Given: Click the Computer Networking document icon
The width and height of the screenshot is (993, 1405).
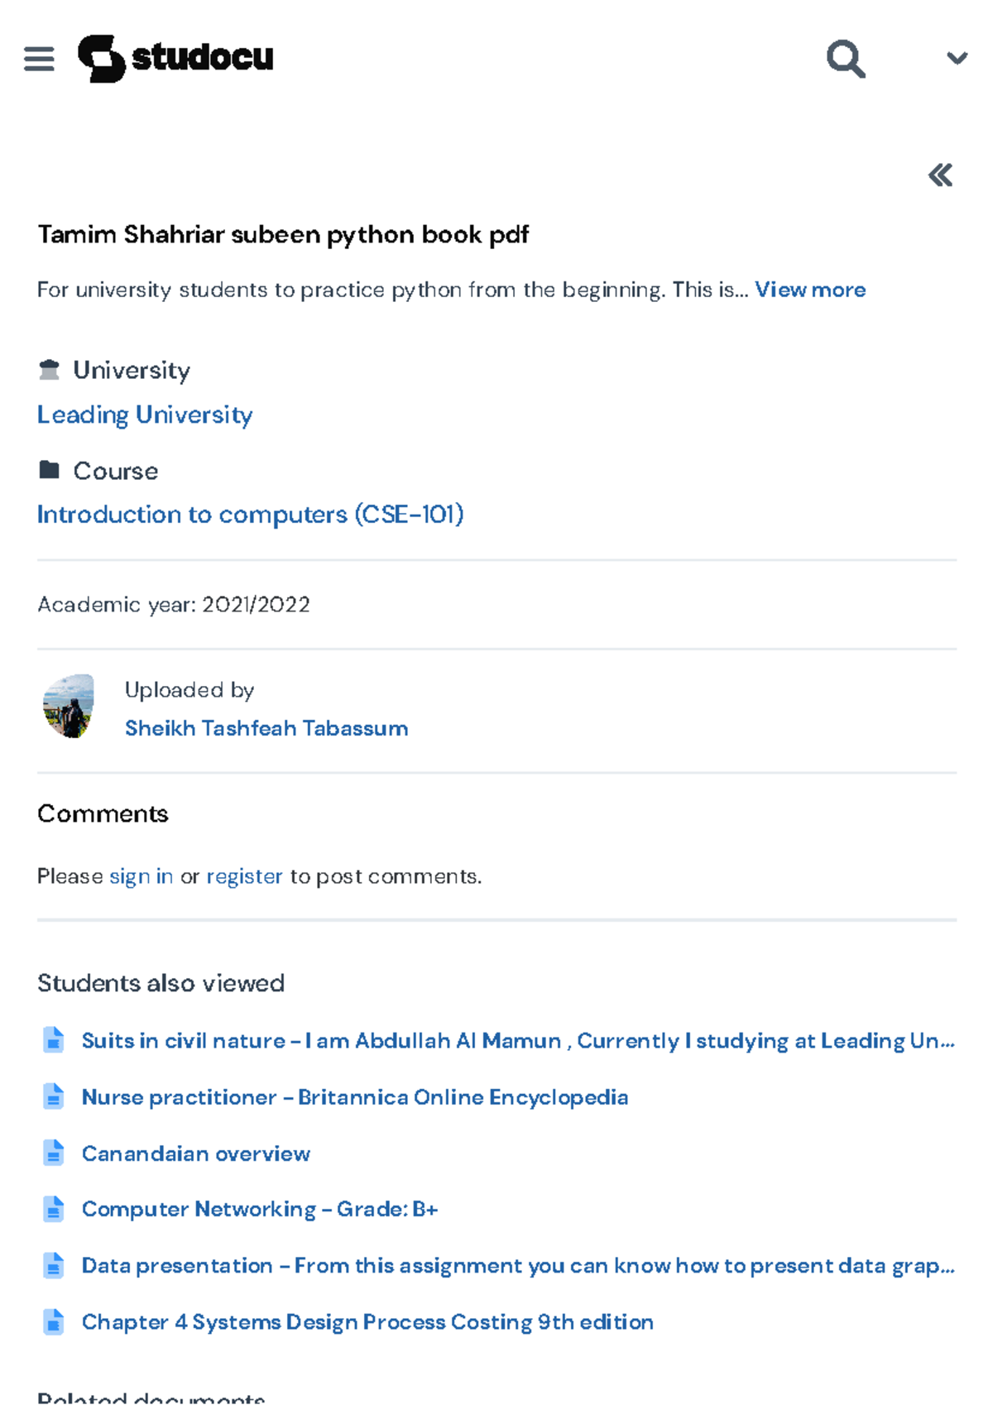Looking at the screenshot, I should [54, 1209].
